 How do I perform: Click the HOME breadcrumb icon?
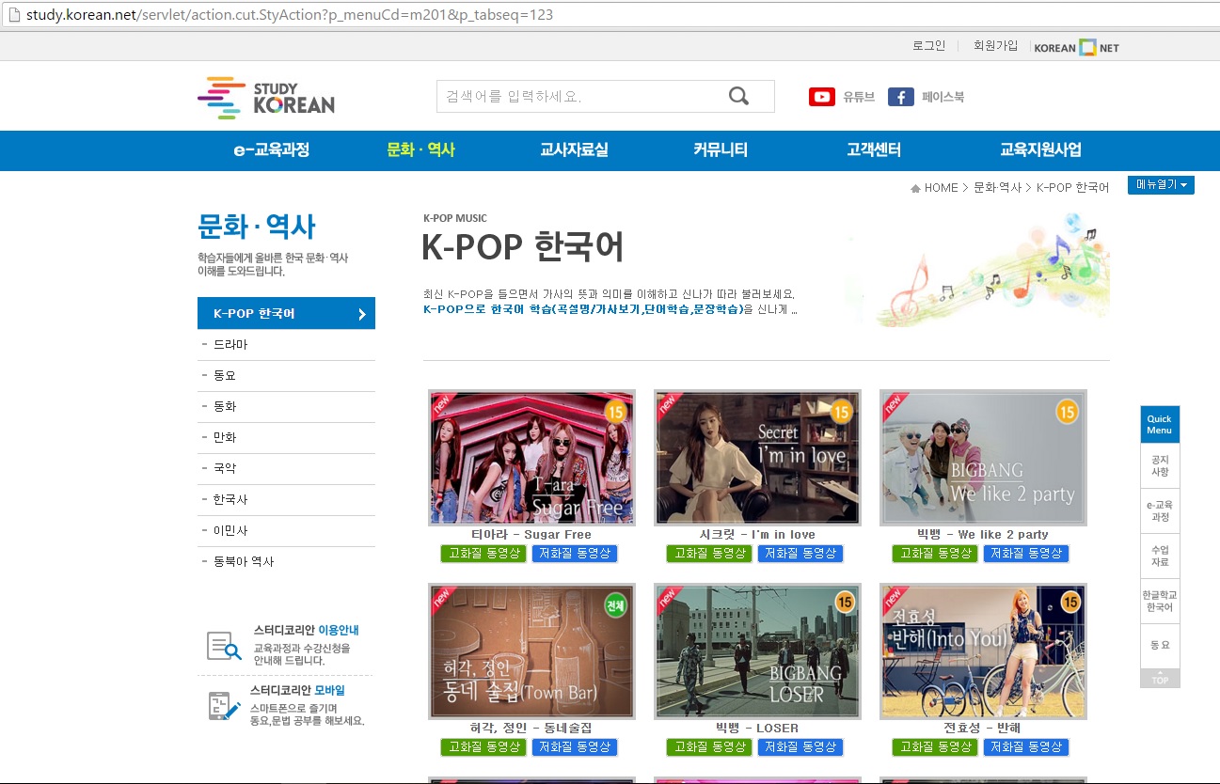(x=915, y=188)
